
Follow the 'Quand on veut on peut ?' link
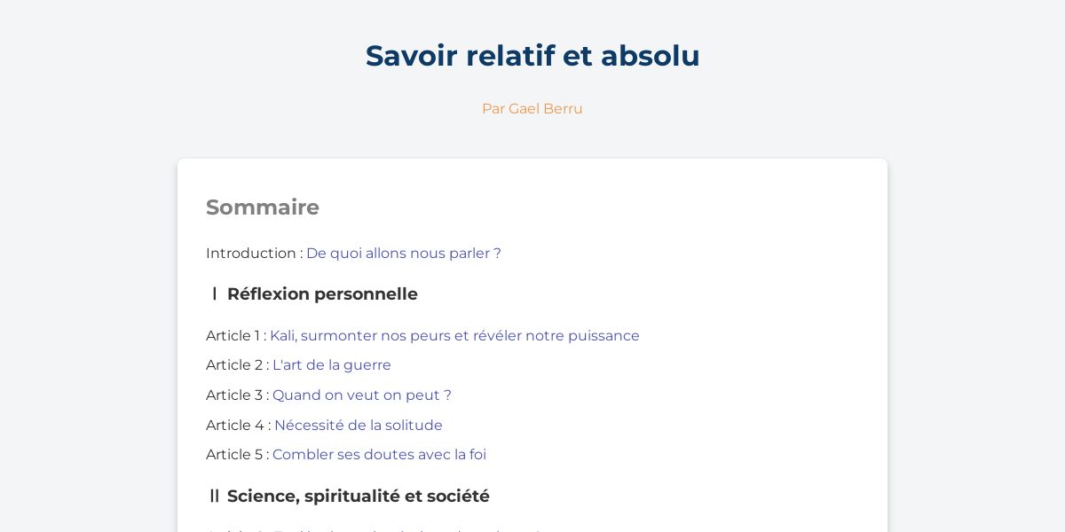(362, 395)
